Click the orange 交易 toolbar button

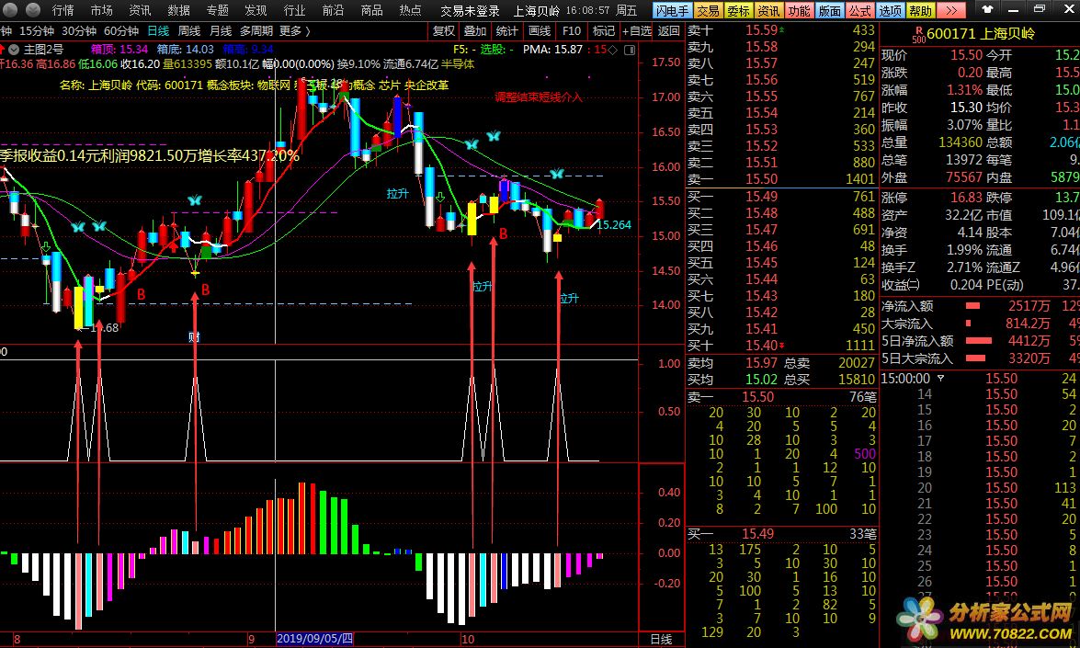708,10
